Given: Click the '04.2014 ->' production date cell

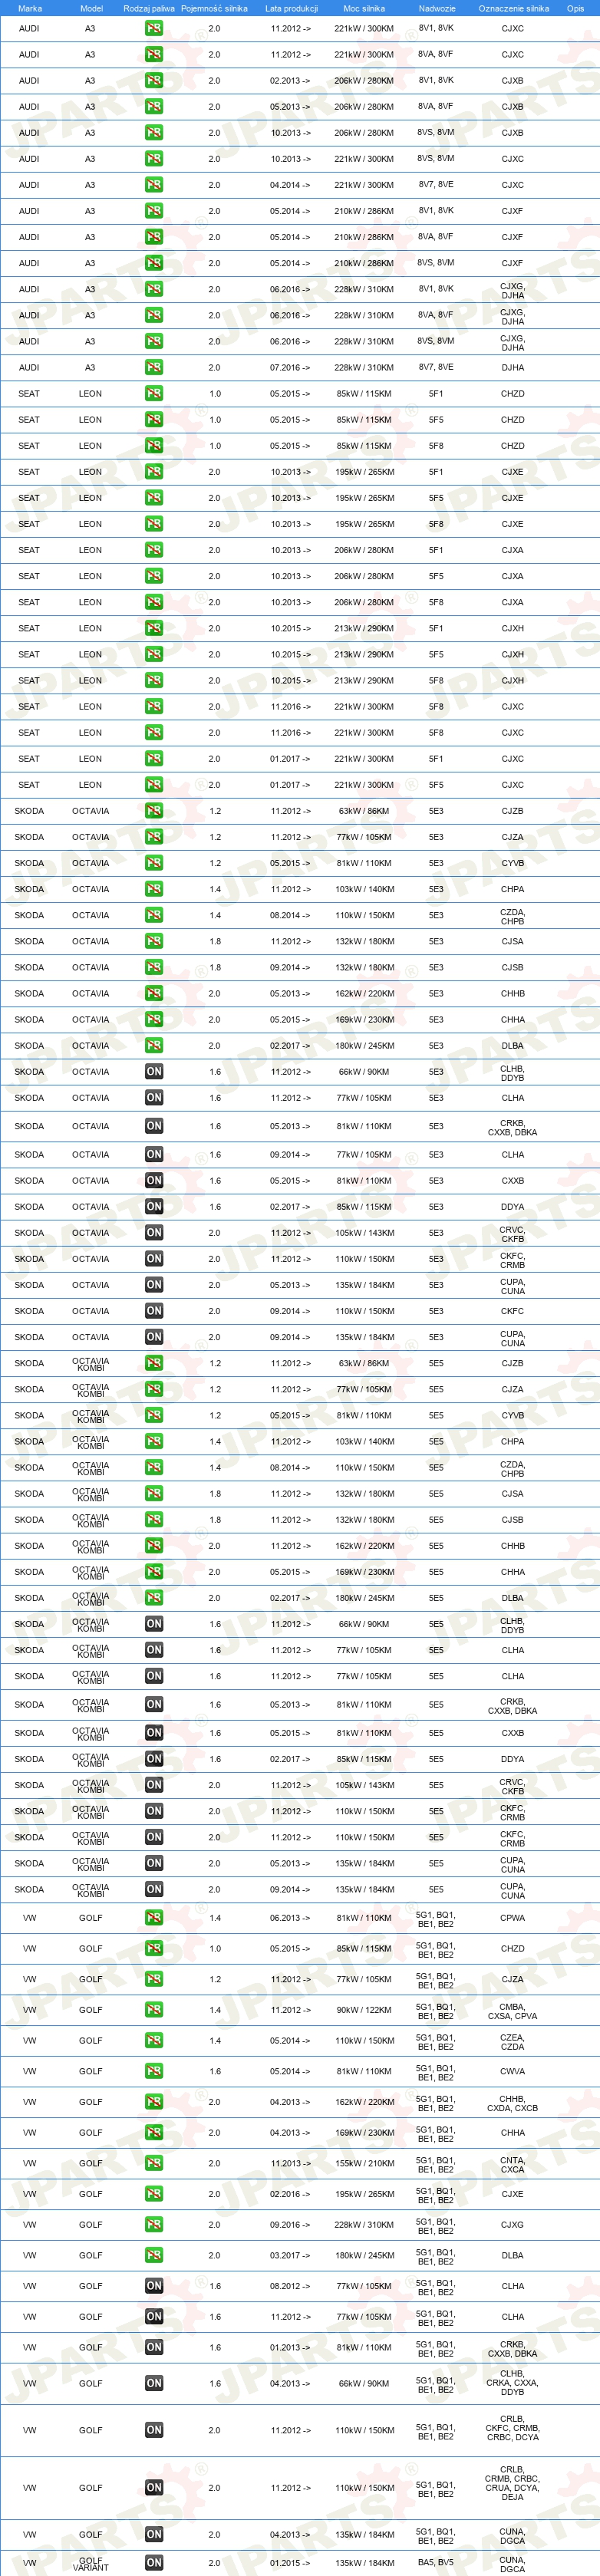Looking at the screenshot, I should pos(290,185).
